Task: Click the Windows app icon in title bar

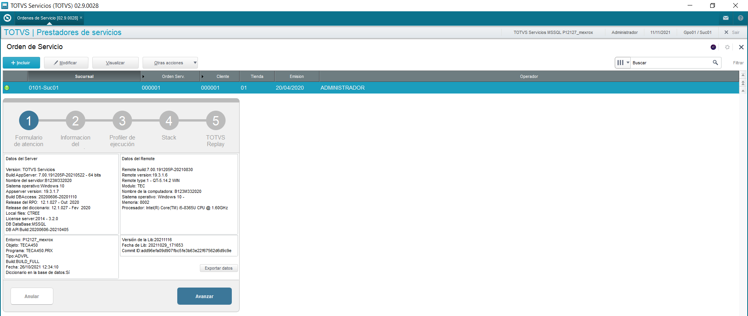Action: (5, 5)
